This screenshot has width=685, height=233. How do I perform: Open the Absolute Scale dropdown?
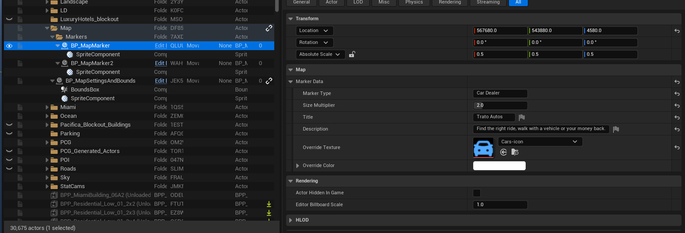pos(320,55)
